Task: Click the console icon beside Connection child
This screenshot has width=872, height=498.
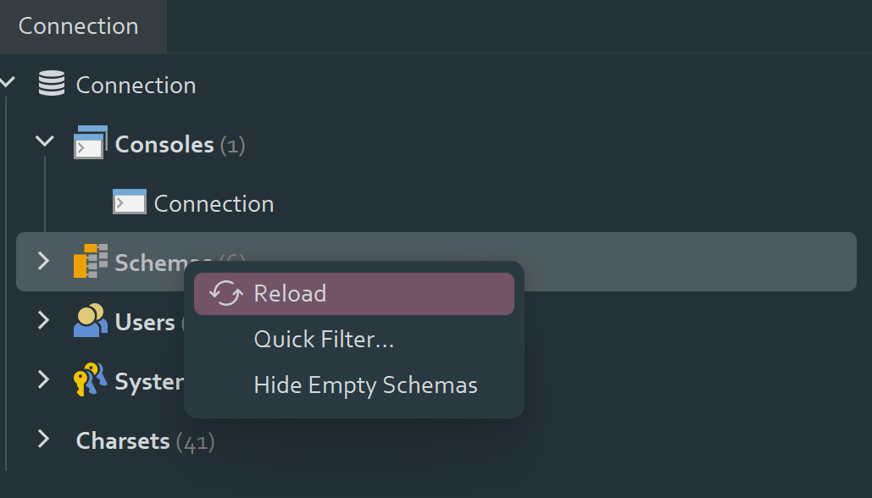Action: click(x=130, y=203)
